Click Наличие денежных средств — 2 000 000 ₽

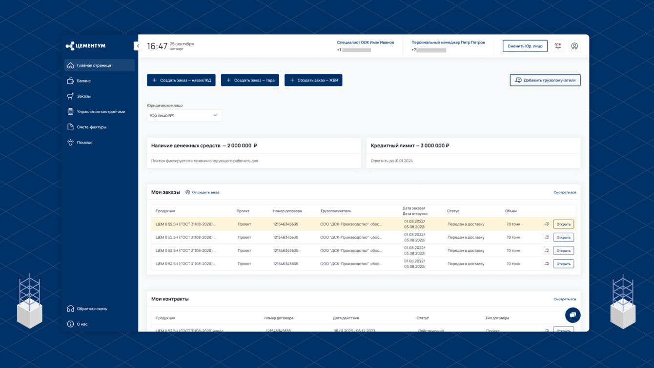point(204,145)
